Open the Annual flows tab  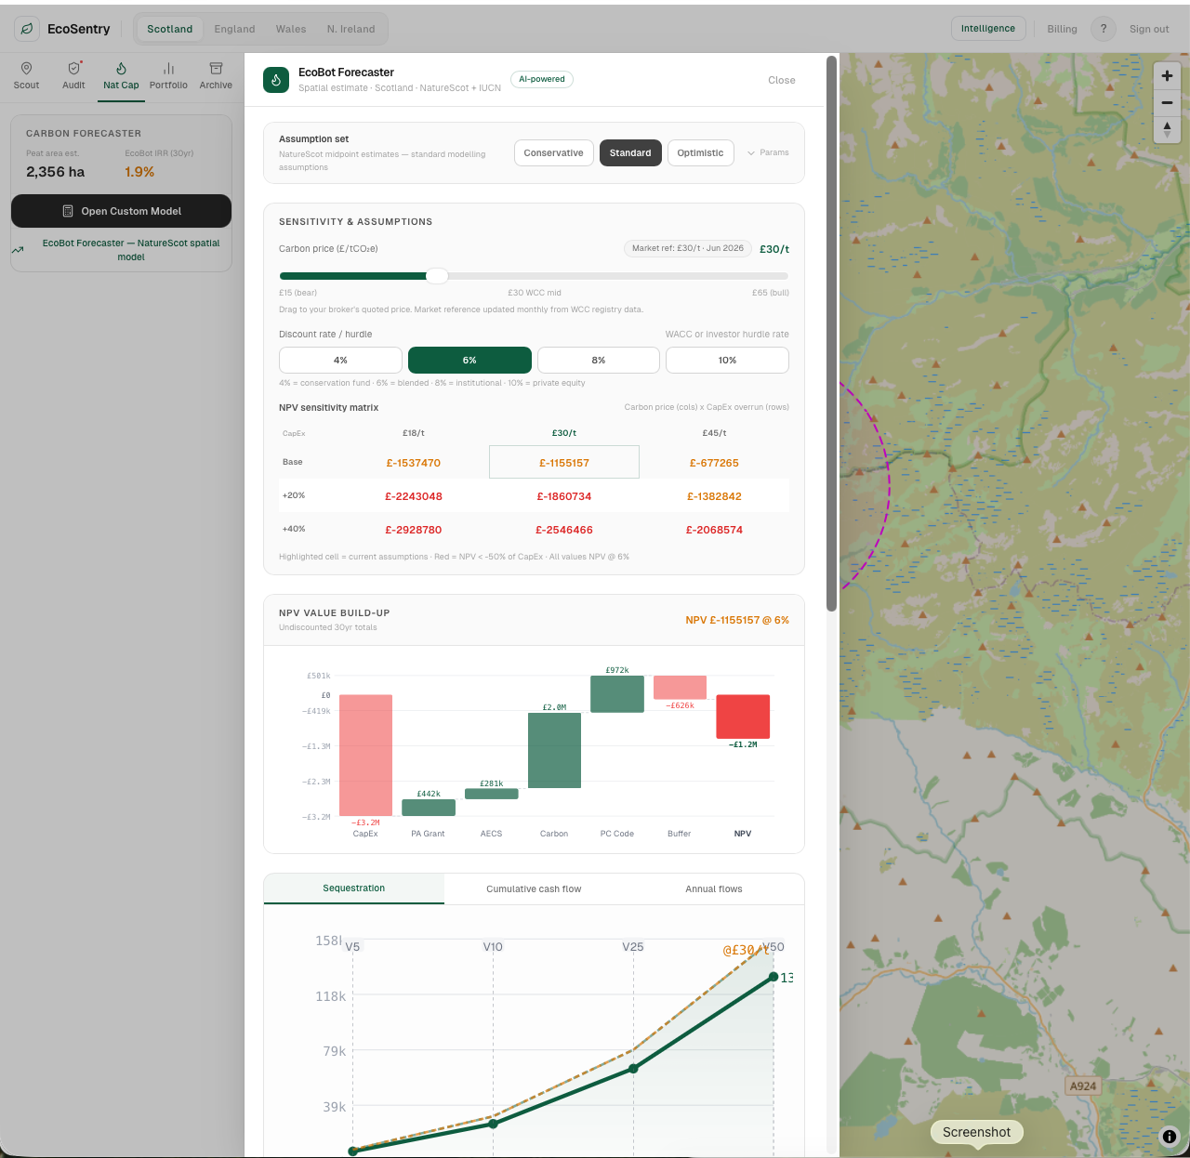click(x=714, y=888)
